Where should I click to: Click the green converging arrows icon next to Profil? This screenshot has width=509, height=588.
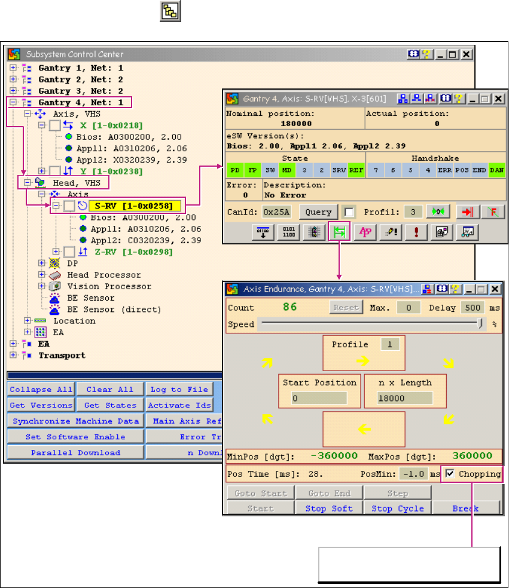coord(438,212)
